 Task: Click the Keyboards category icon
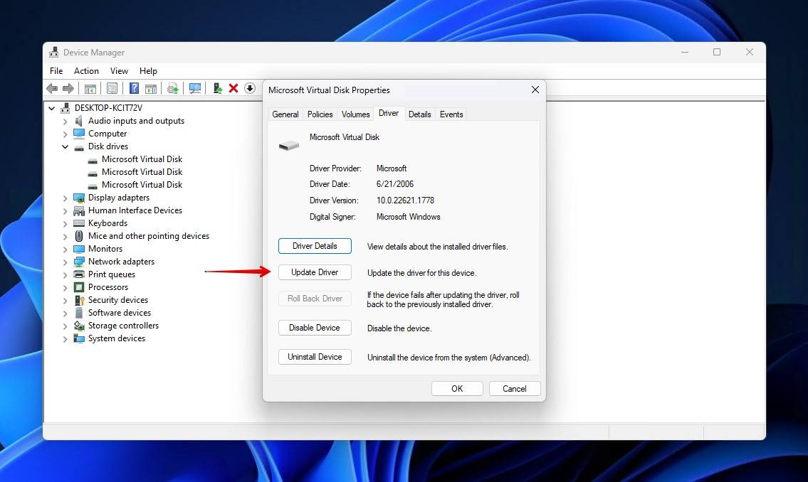[79, 223]
